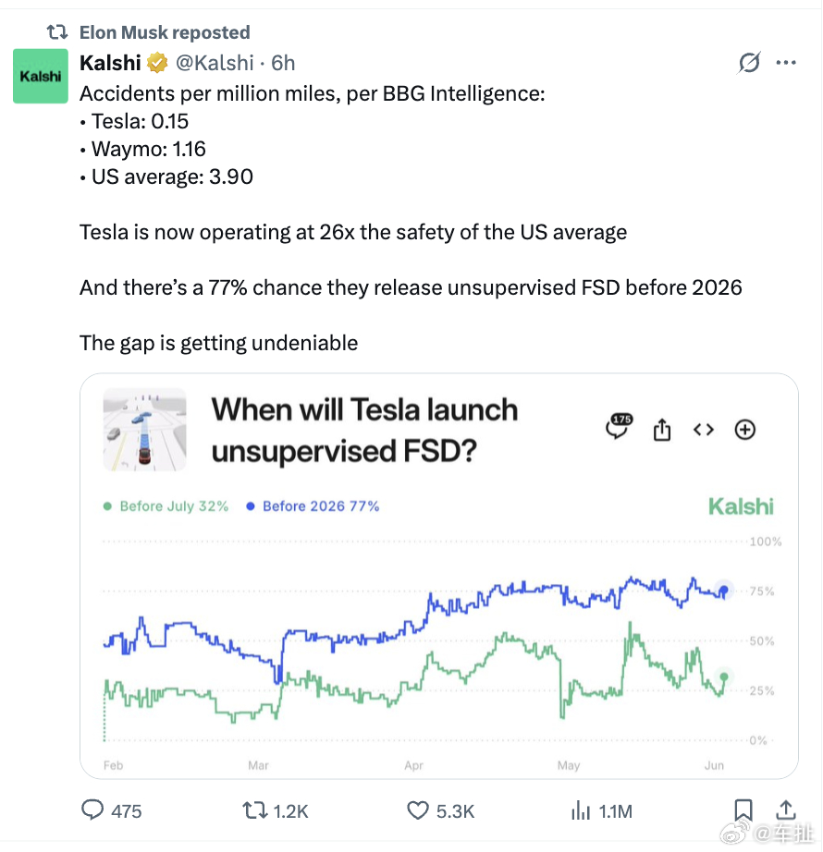Click the FSD visualization thumbnail image
Image resolution: width=823 pixels, height=852 pixels.
(x=144, y=430)
